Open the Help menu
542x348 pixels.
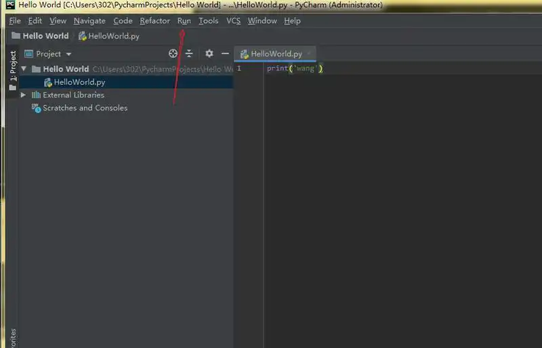[292, 21]
